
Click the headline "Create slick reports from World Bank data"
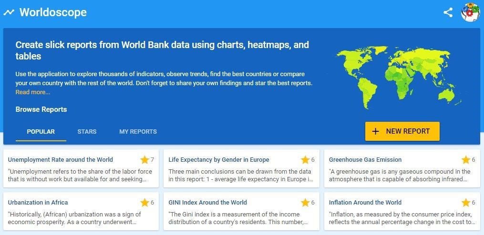162,50
